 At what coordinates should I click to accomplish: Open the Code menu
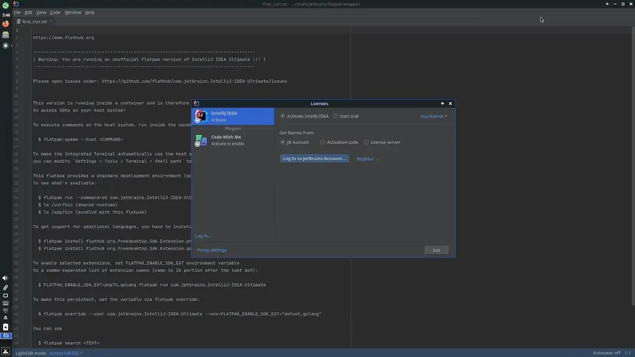[55, 12]
